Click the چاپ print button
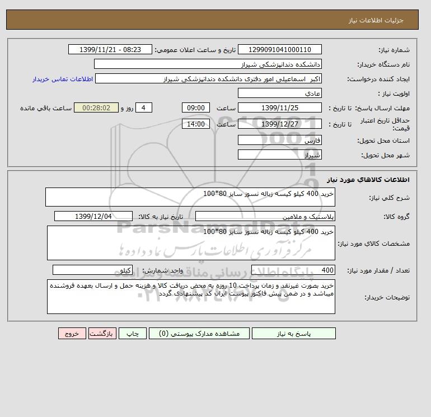Screen dimensions: 431x417 [133, 333]
